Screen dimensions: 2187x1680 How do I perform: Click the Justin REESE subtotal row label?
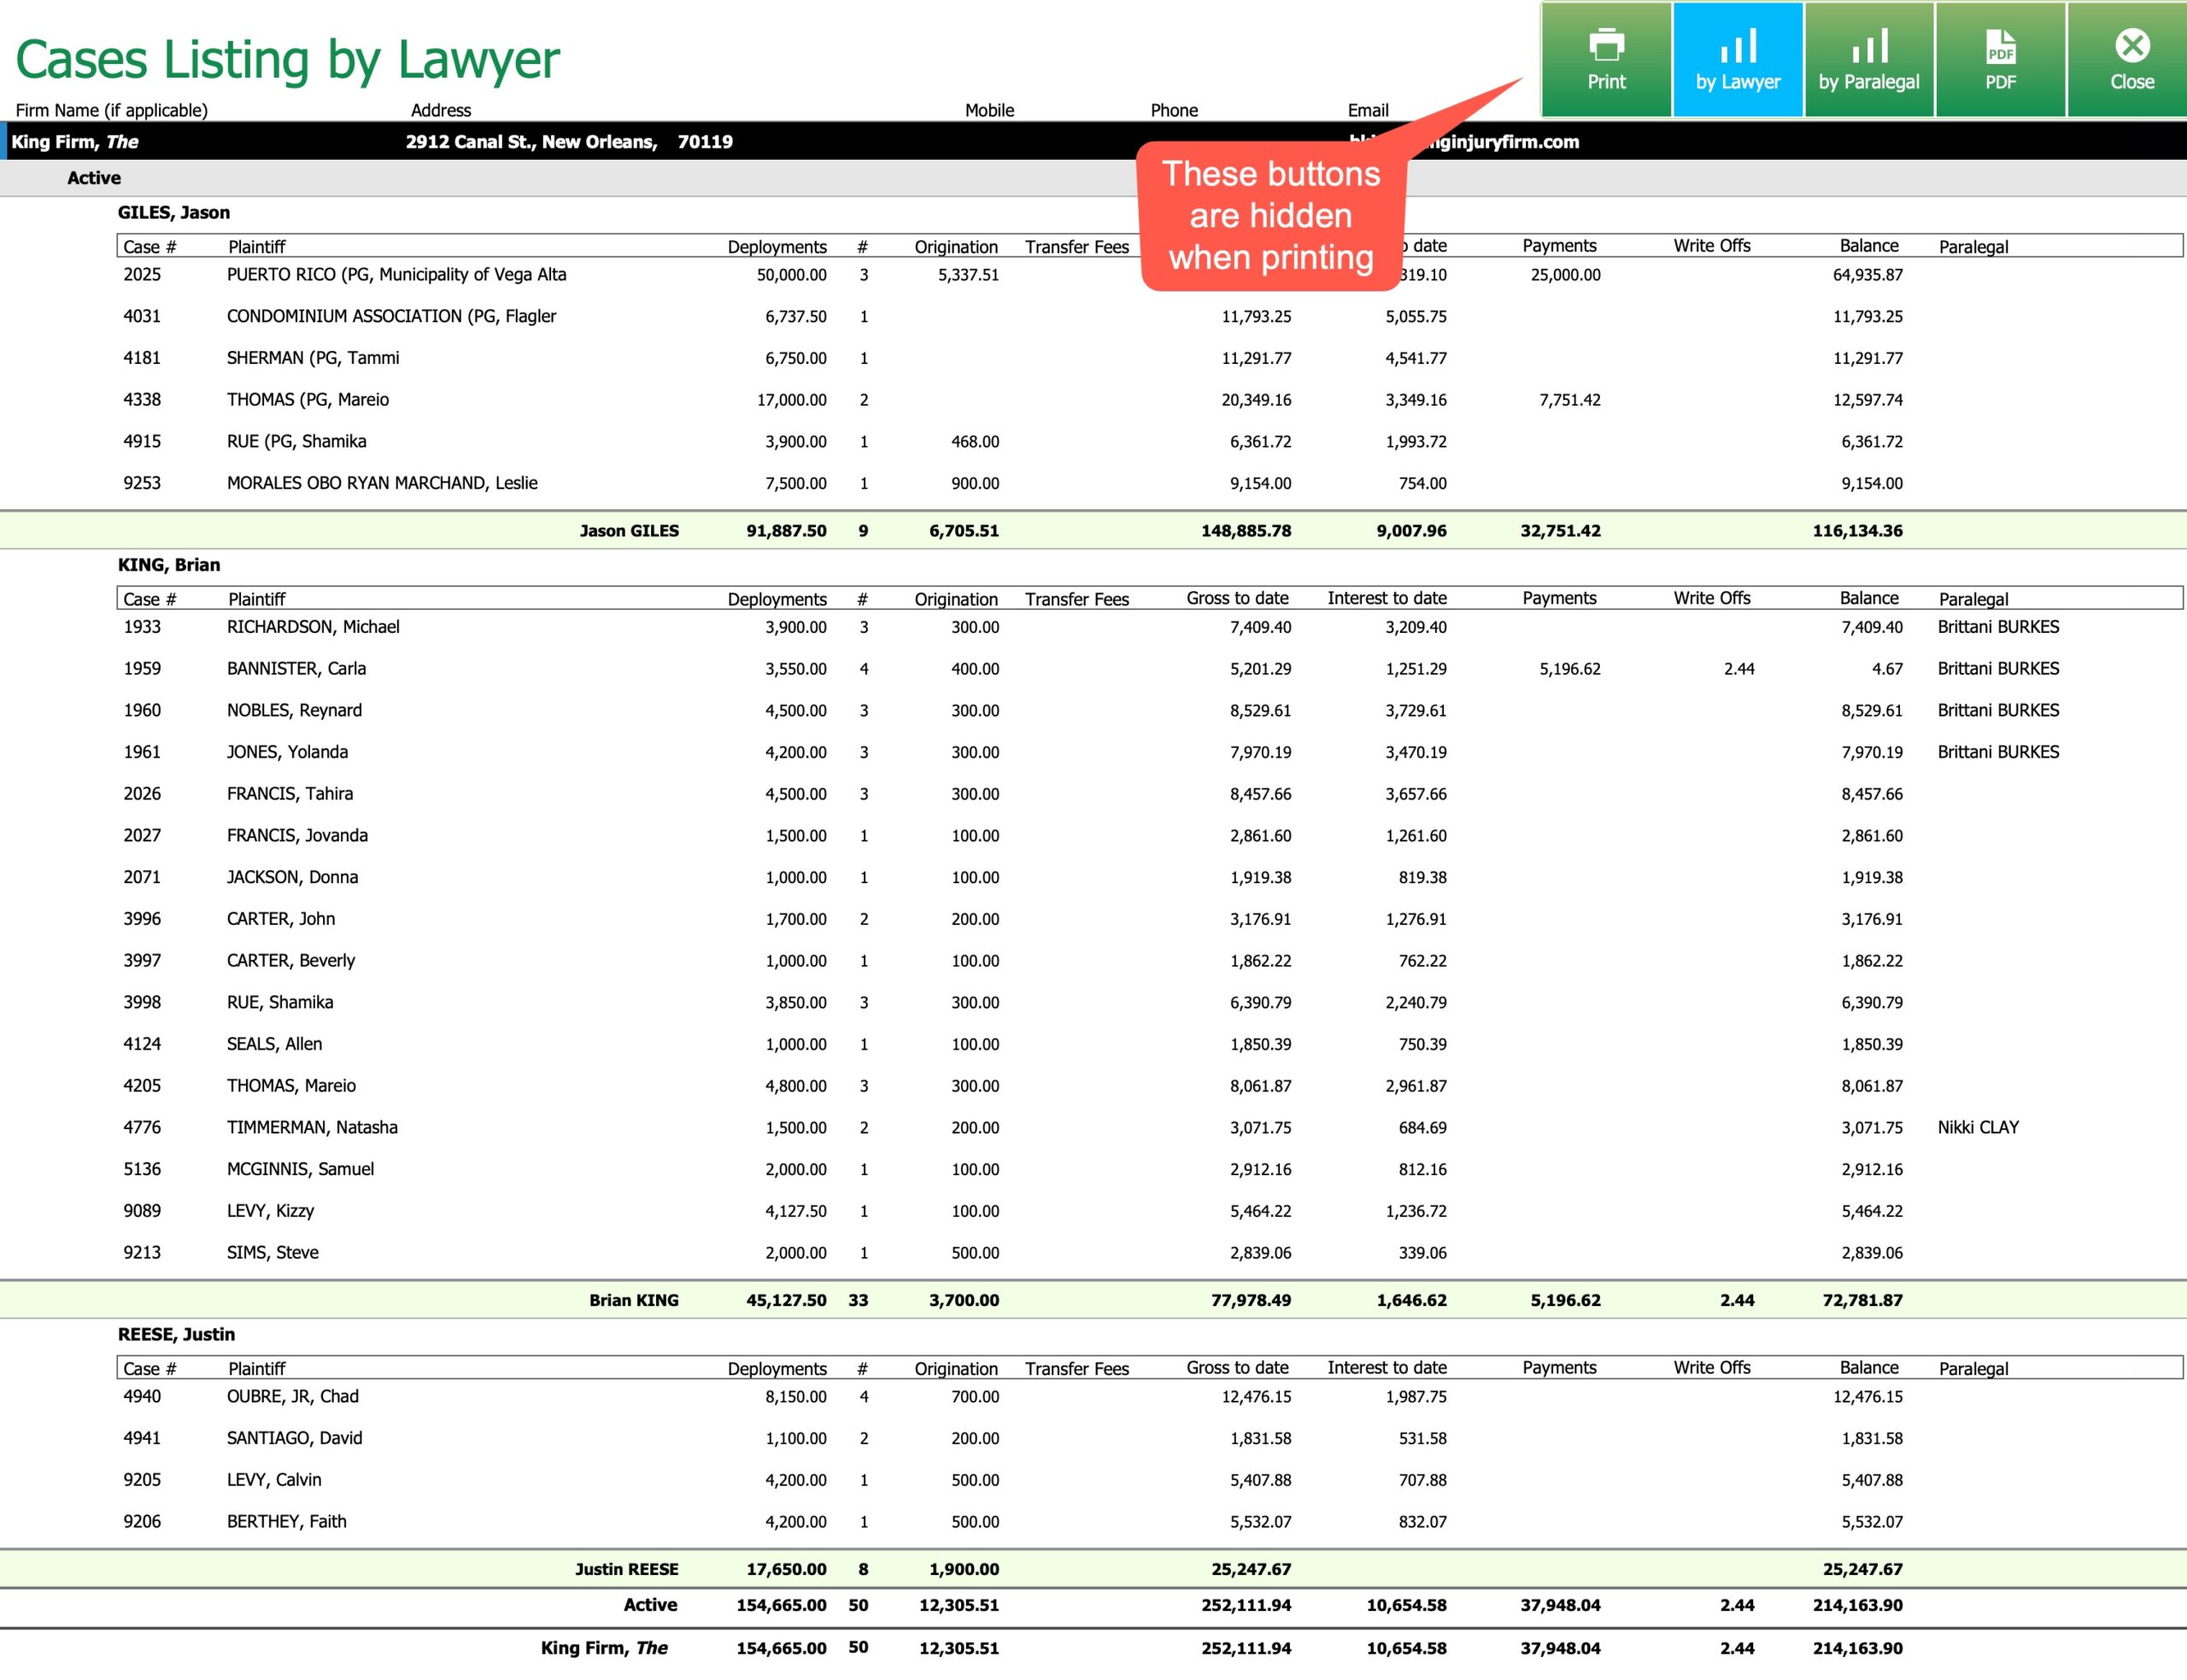click(627, 1569)
